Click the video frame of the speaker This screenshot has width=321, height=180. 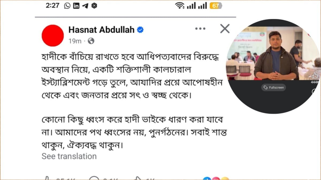click(273, 53)
